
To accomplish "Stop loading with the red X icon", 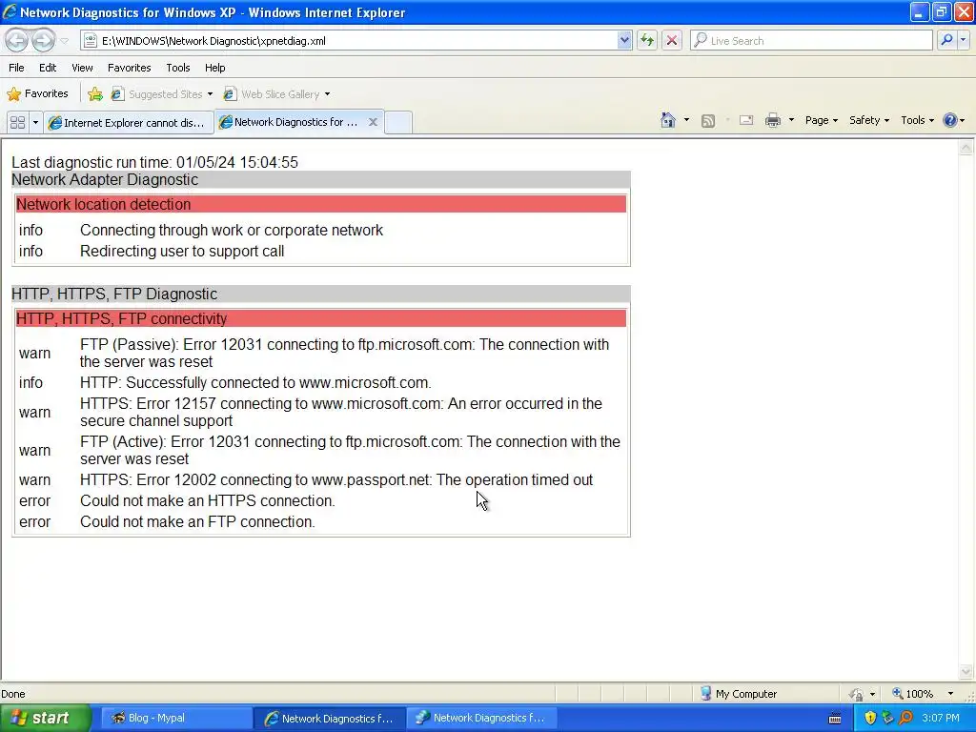I will pyautogui.click(x=672, y=40).
